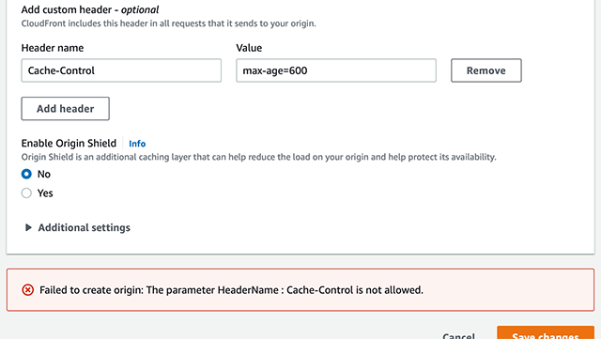Focus the Value field containing max-age=600
Viewport: 601px width, 339px height.
(x=336, y=70)
